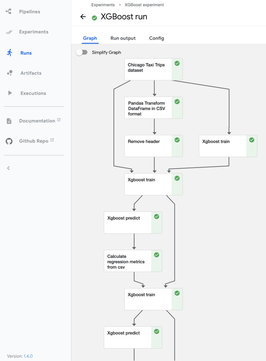Toggle the Simplify Graph switch

(x=82, y=52)
